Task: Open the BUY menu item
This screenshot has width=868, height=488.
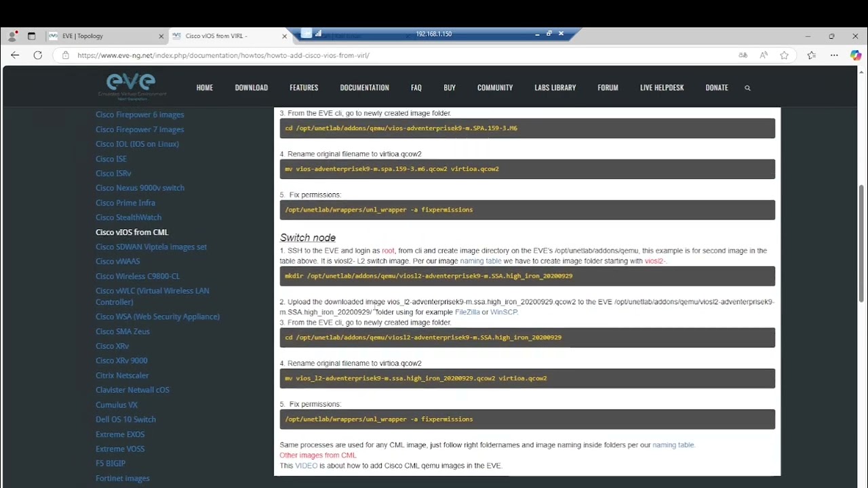Action: tap(450, 87)
